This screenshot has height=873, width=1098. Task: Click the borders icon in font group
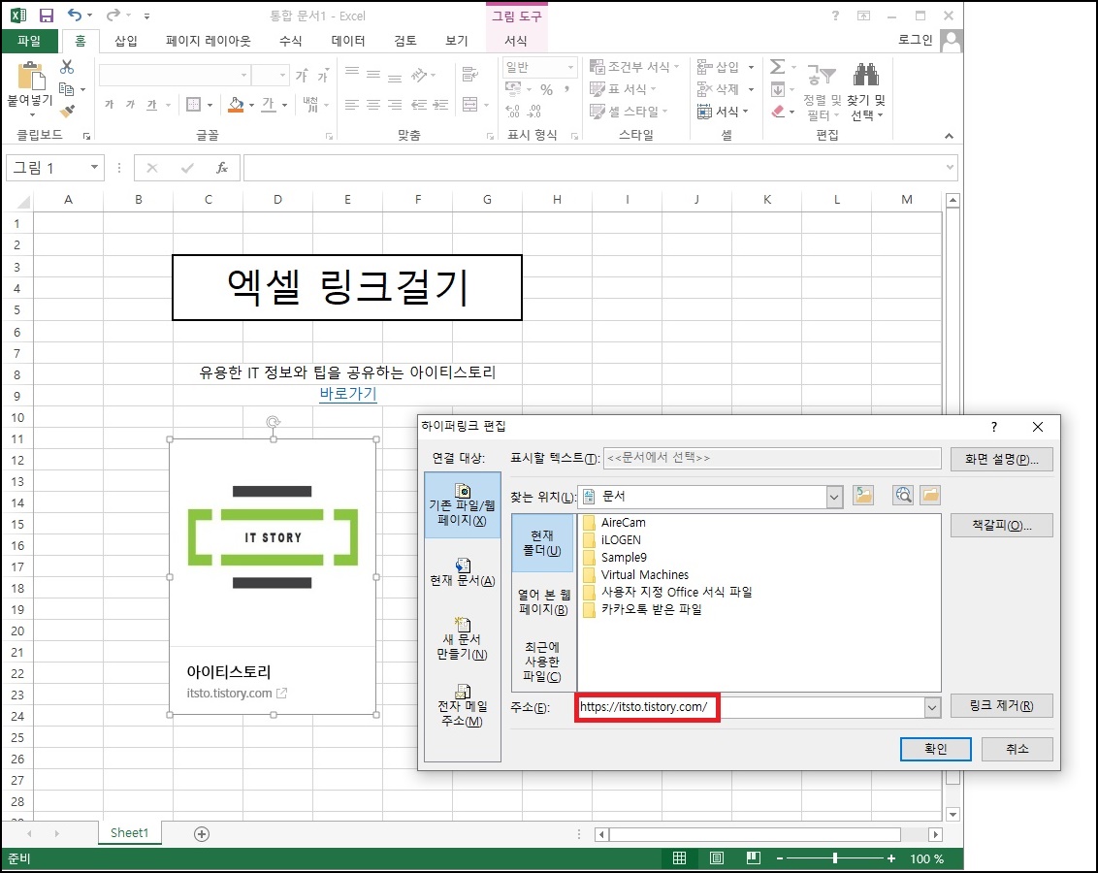[193, 105]
